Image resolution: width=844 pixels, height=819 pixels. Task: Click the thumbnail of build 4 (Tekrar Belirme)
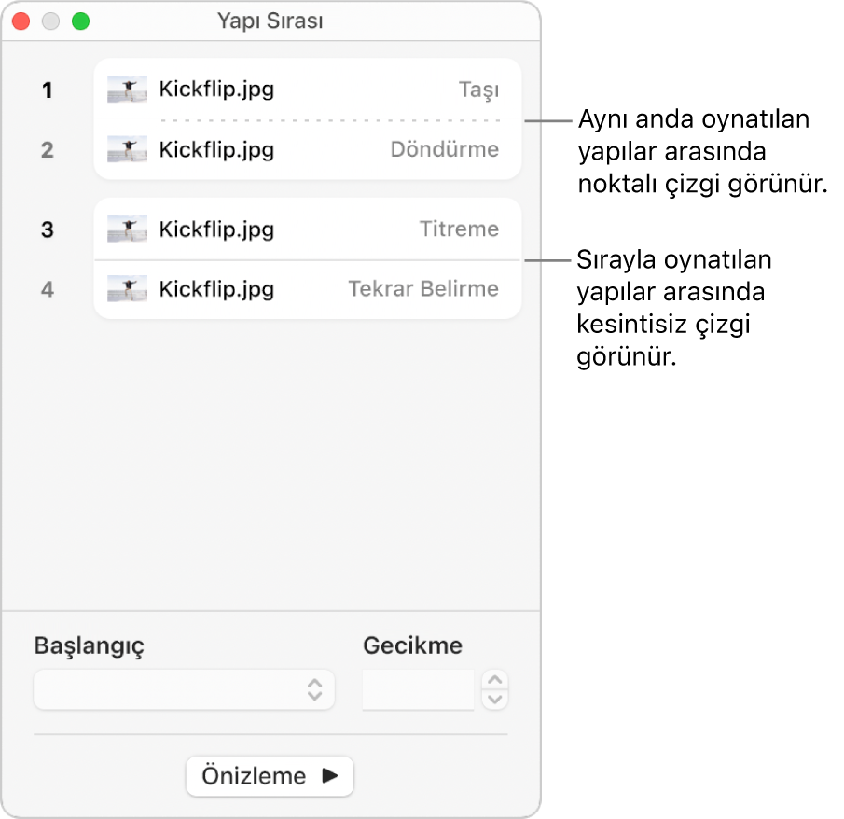click(127, 289)
